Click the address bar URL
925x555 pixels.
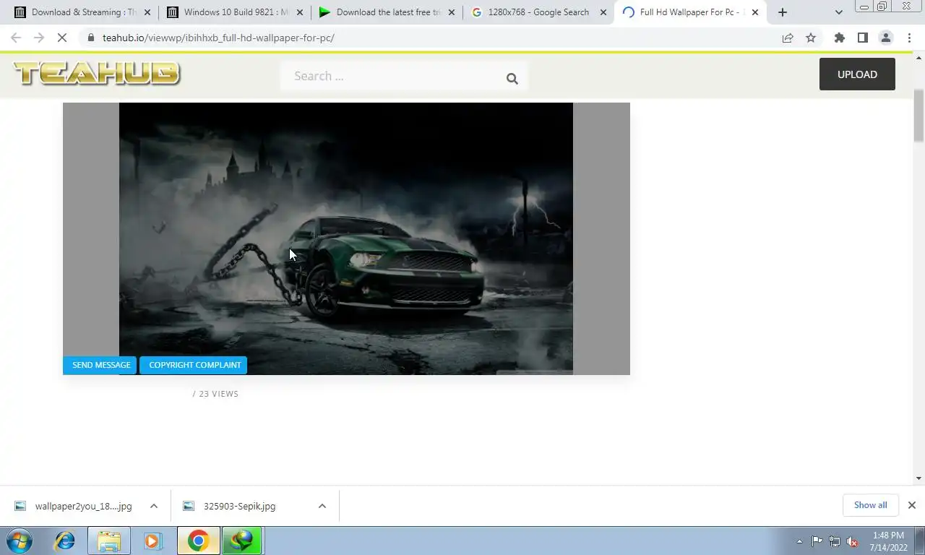pos(218,38)
